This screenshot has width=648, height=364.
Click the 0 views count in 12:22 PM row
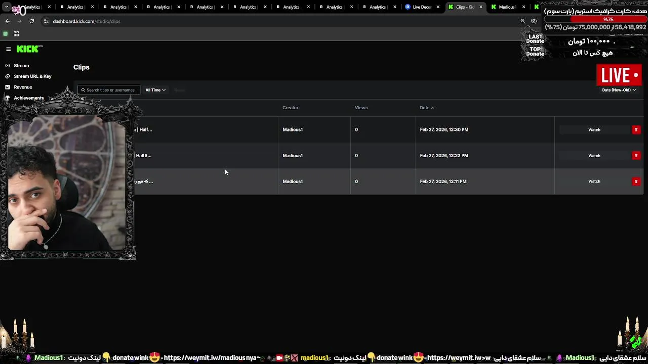click(356, 156)
